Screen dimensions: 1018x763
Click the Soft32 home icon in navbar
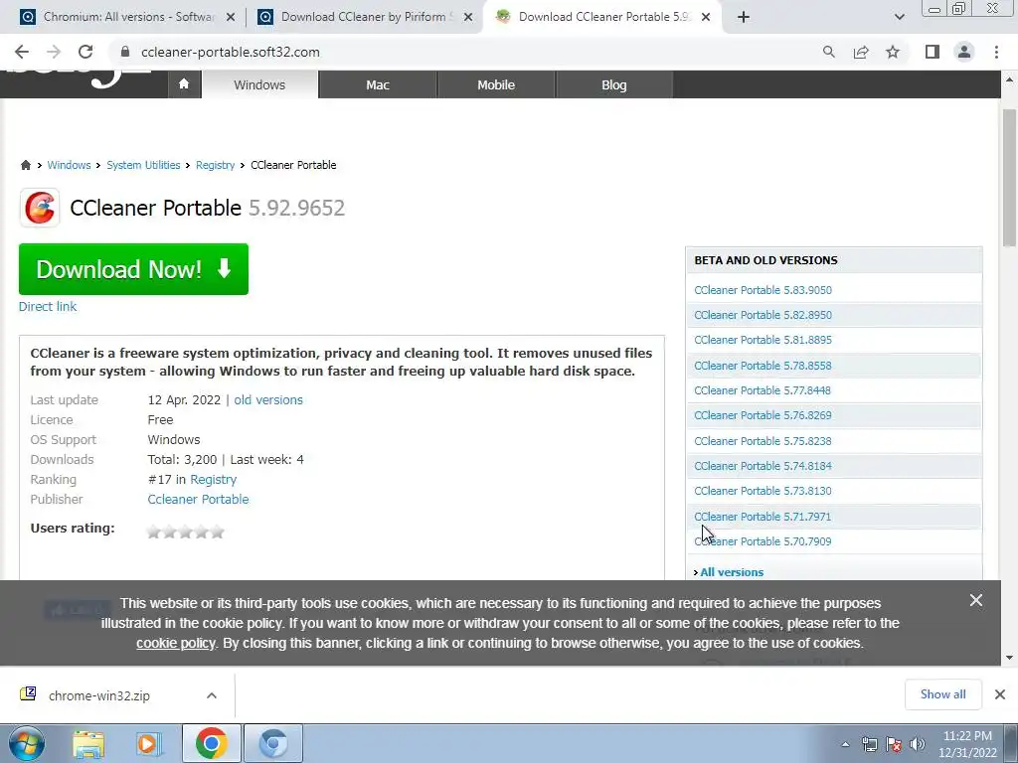click(x=184, y=84)
